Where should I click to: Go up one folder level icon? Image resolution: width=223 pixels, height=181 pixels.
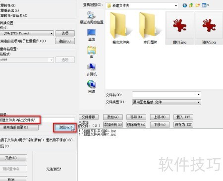pos(191,5)
